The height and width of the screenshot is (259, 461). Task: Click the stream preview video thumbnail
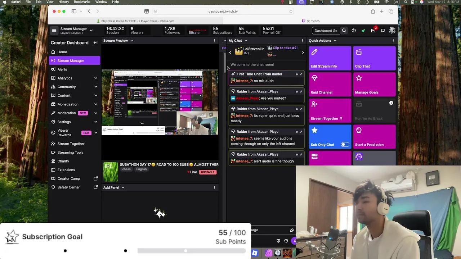click(x=160, y=103)
